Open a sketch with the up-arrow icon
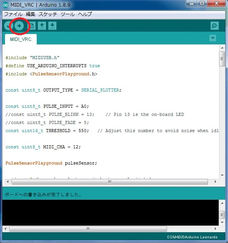This screenshot has height=243, width=228. 42,25
